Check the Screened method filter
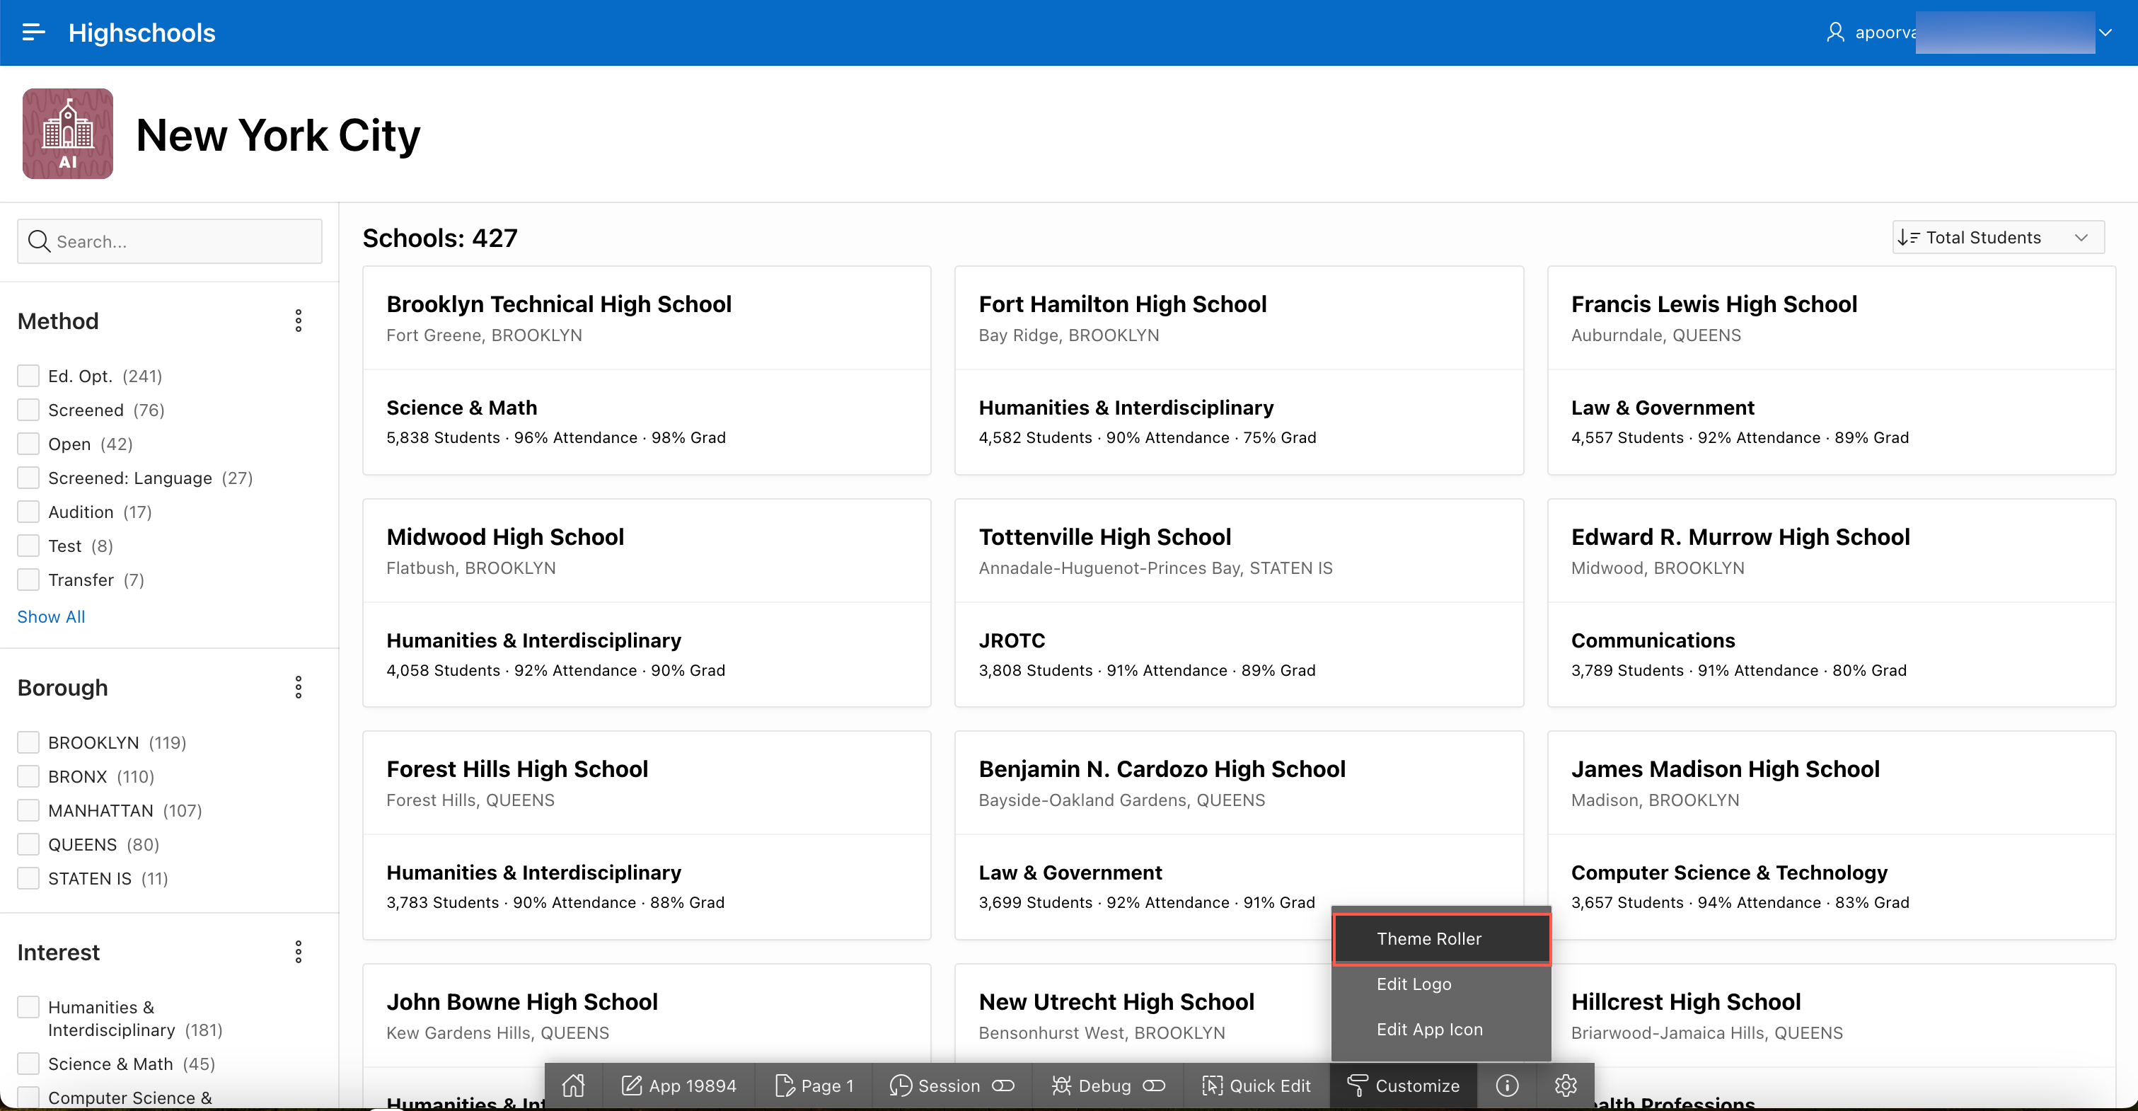2138x1111 pixels. (28, 410)
